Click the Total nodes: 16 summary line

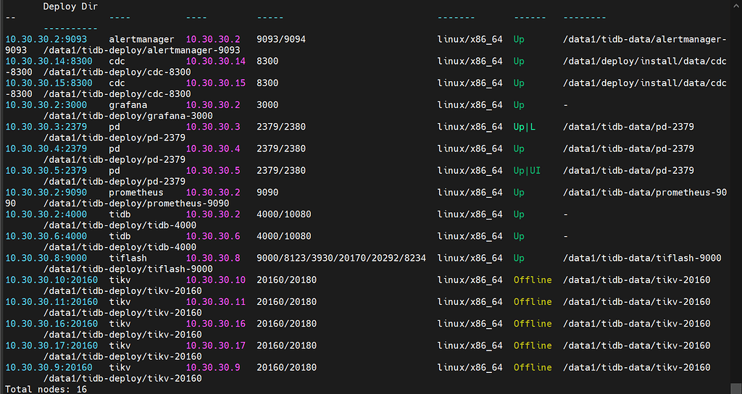46,389
